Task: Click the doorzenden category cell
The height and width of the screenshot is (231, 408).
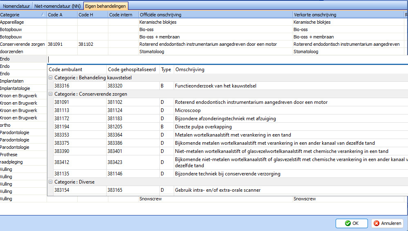Action: [23, 52]
